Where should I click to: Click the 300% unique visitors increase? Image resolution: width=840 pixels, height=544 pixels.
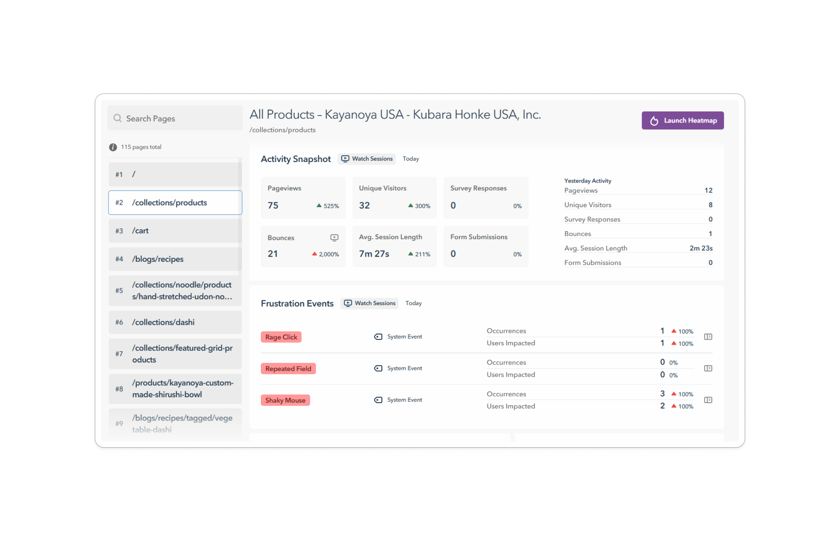(419, 206)
